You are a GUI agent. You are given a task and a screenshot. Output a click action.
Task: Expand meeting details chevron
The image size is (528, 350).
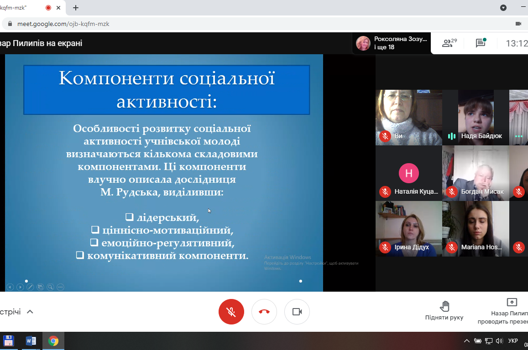click(x=30, y=312)
